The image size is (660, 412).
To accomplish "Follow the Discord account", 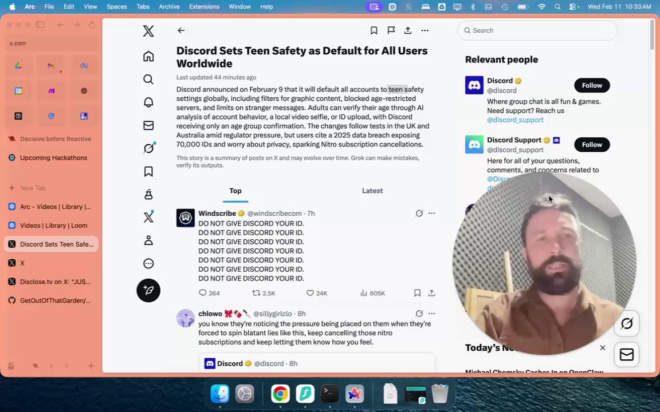I will click(592, 85).
